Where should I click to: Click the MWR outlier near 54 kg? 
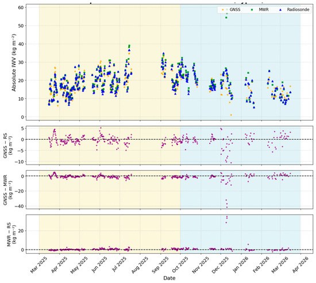[226, 18]
